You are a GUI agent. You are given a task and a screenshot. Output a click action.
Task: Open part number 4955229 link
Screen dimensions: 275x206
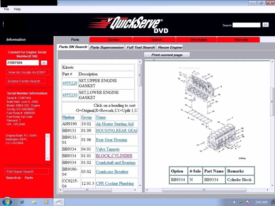(x=70, y=83)
